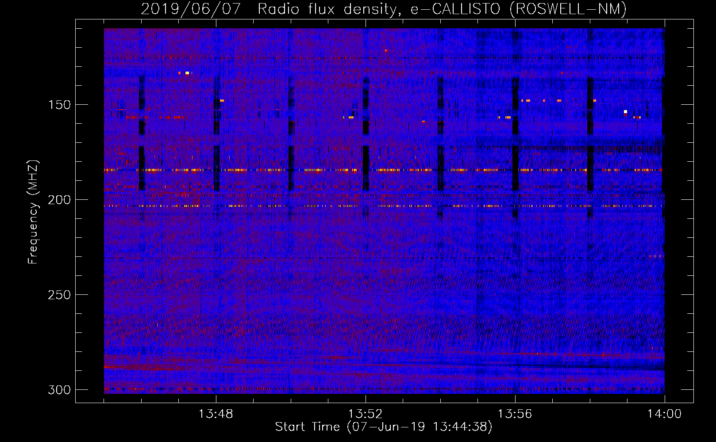Viewport: 716px width, 442px height.
Task: Click the 150 frequency tick label
Action: [59, 105]
